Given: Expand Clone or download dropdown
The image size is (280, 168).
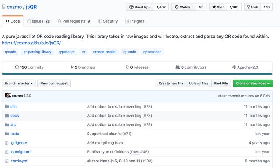Looking at the screenshot, I should coord(253,84).
